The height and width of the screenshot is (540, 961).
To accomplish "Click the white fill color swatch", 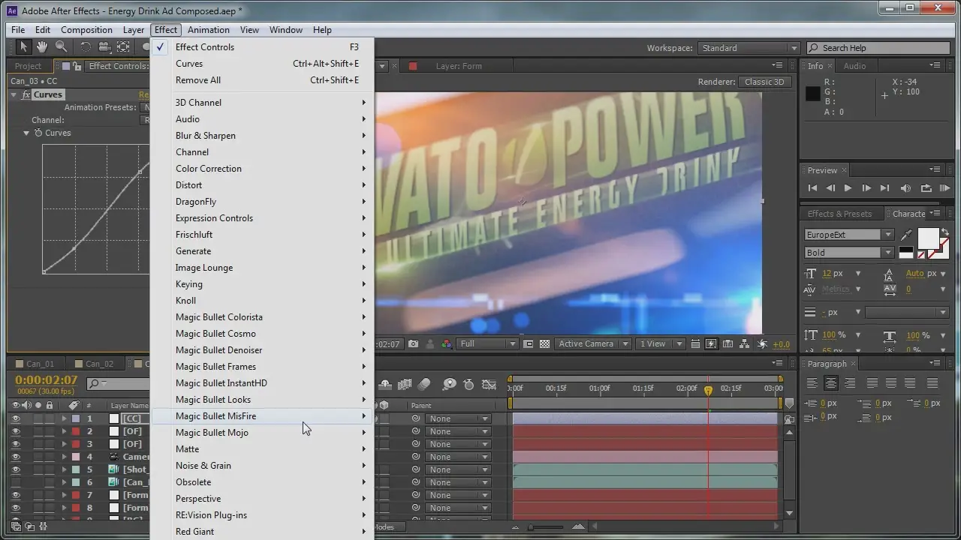I will [x=928, y=238].
